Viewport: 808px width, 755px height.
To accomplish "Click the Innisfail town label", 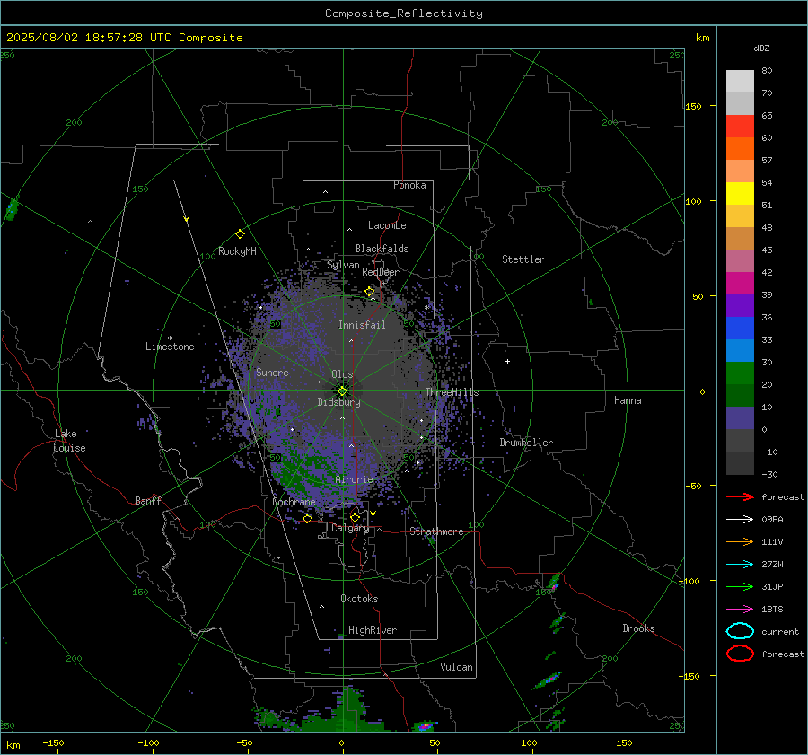I will tap(362, 325).
